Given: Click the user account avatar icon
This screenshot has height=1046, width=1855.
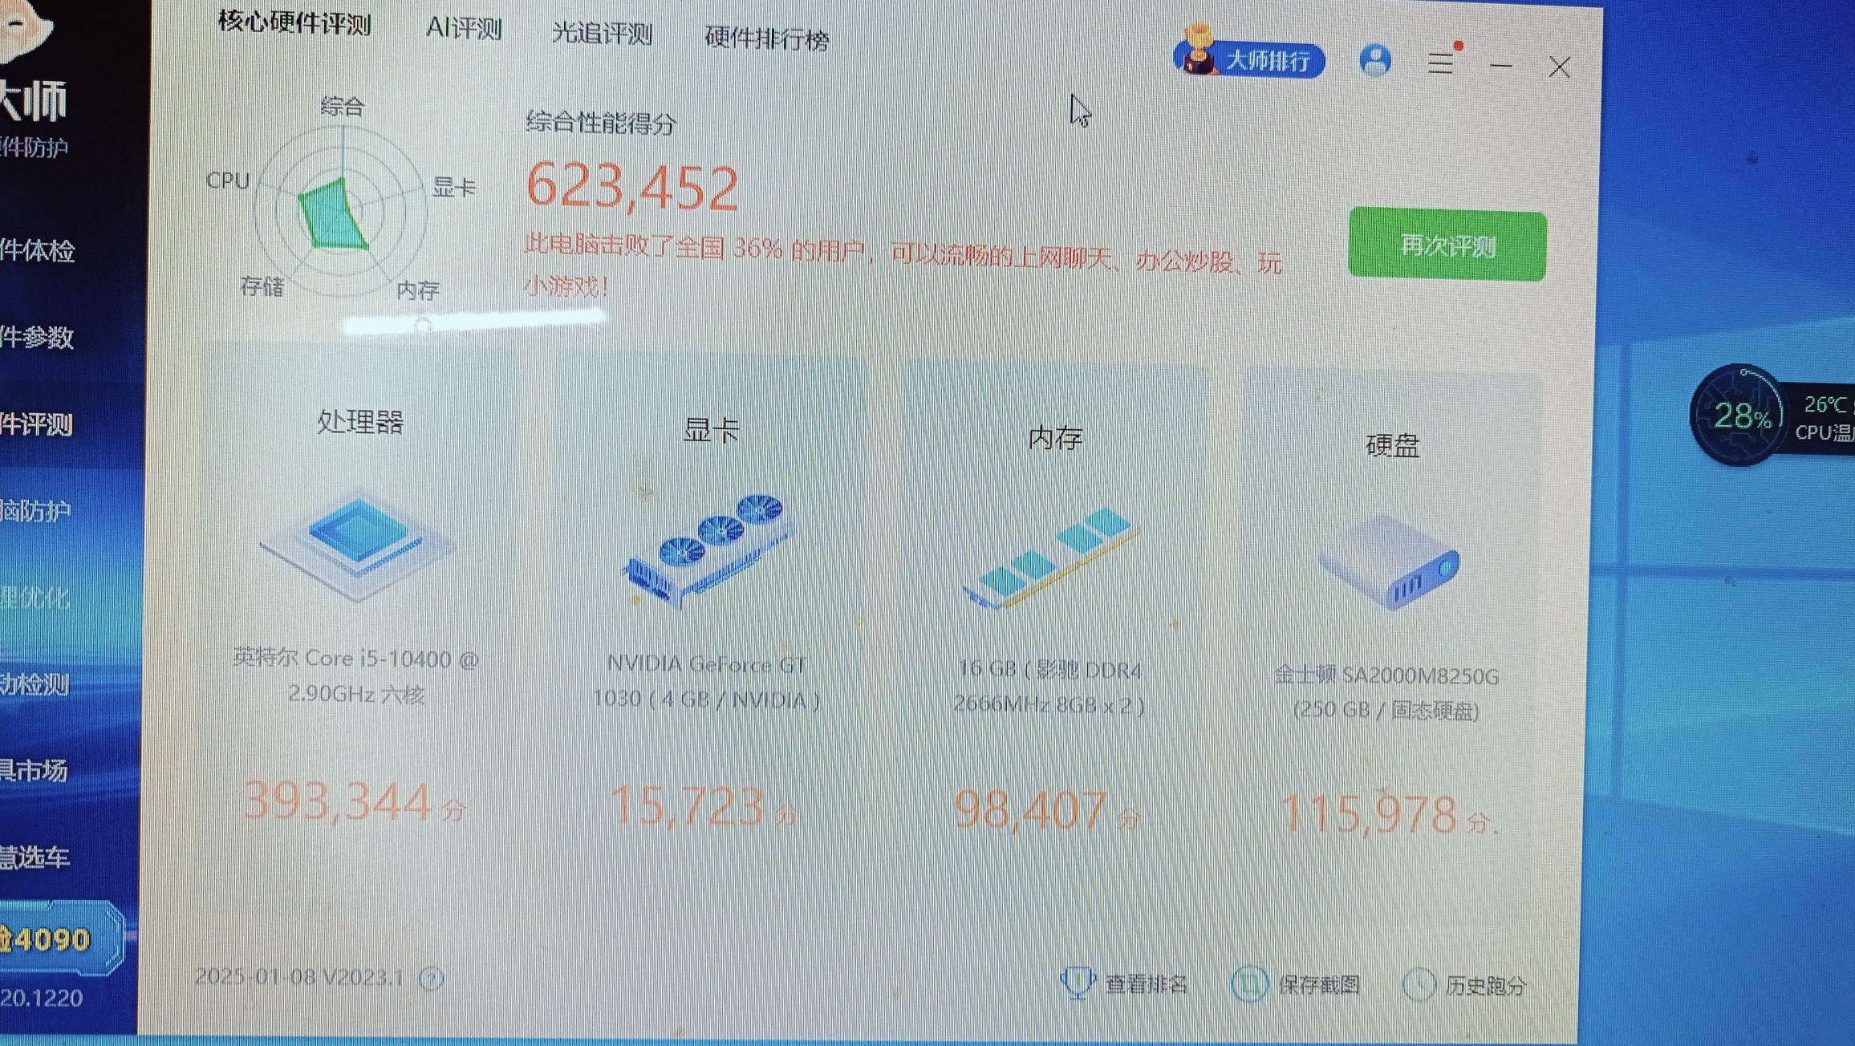Looking at the screenshot, I should click(1375, 61).
